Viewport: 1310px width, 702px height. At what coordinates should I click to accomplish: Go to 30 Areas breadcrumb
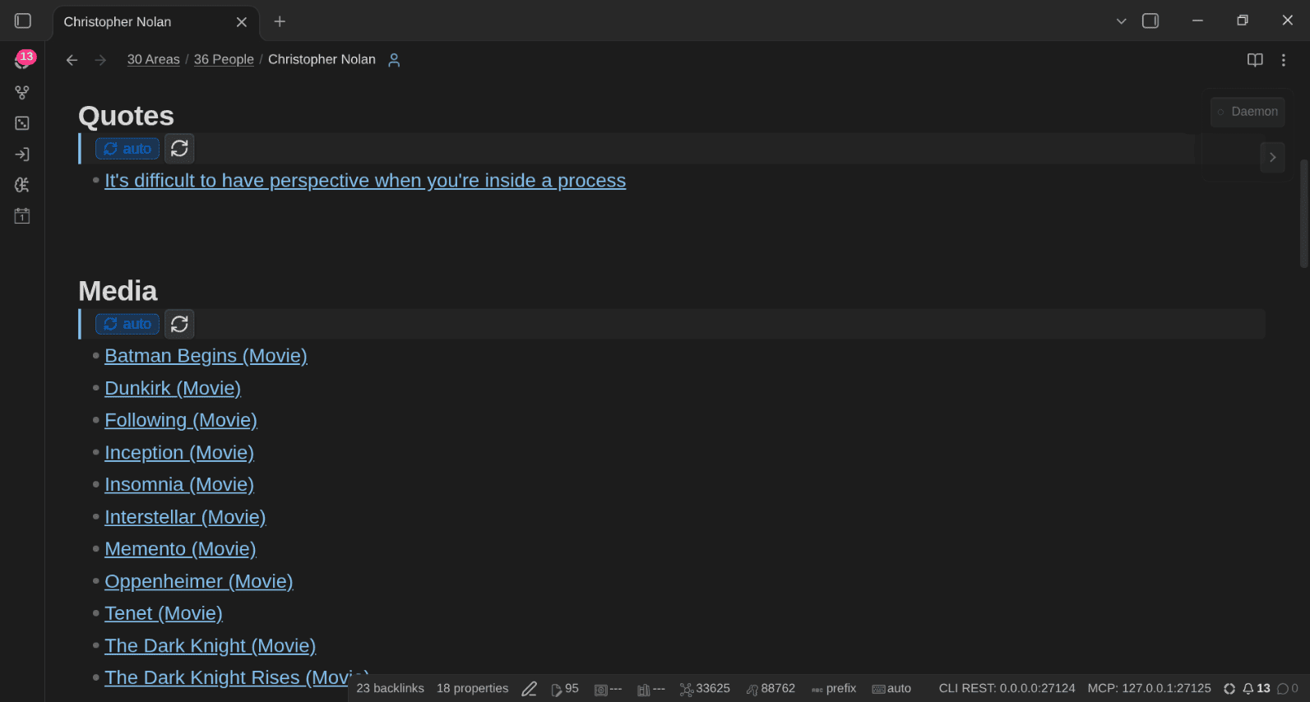pos(154,59)
